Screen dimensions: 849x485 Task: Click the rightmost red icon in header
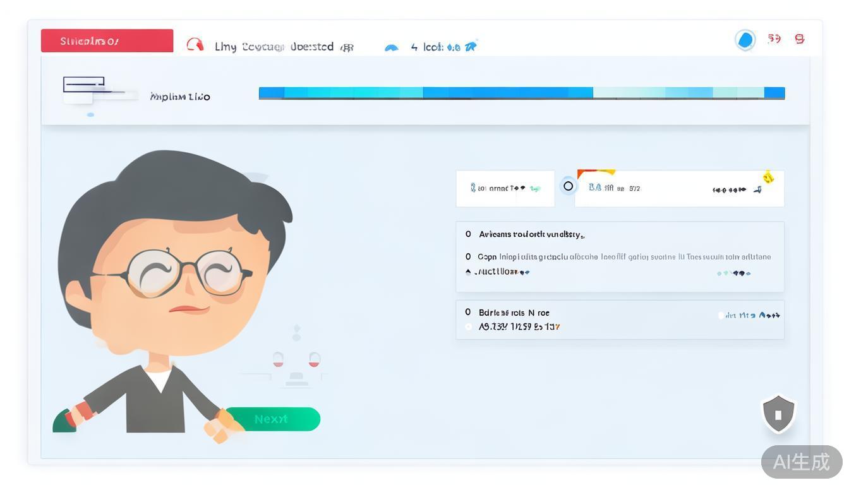coord(800,39)
